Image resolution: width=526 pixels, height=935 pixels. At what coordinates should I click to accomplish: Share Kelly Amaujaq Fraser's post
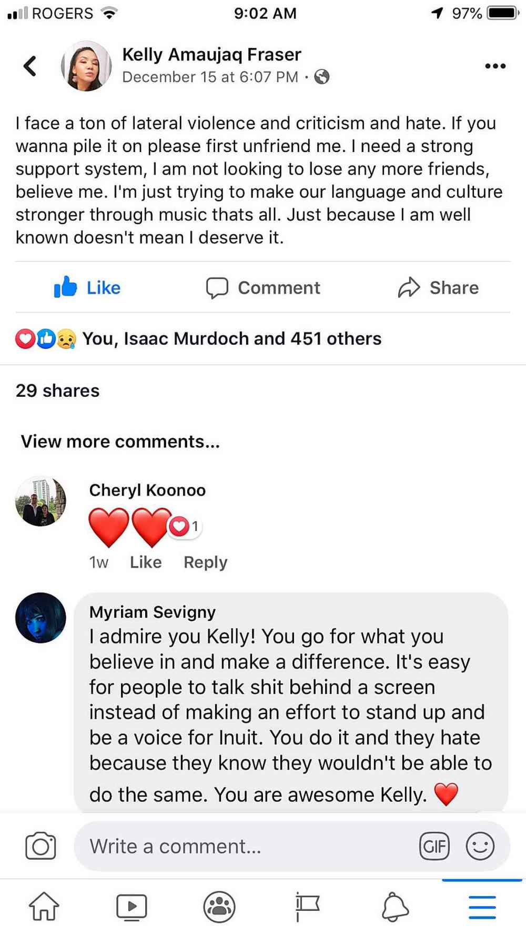(438, 287)
